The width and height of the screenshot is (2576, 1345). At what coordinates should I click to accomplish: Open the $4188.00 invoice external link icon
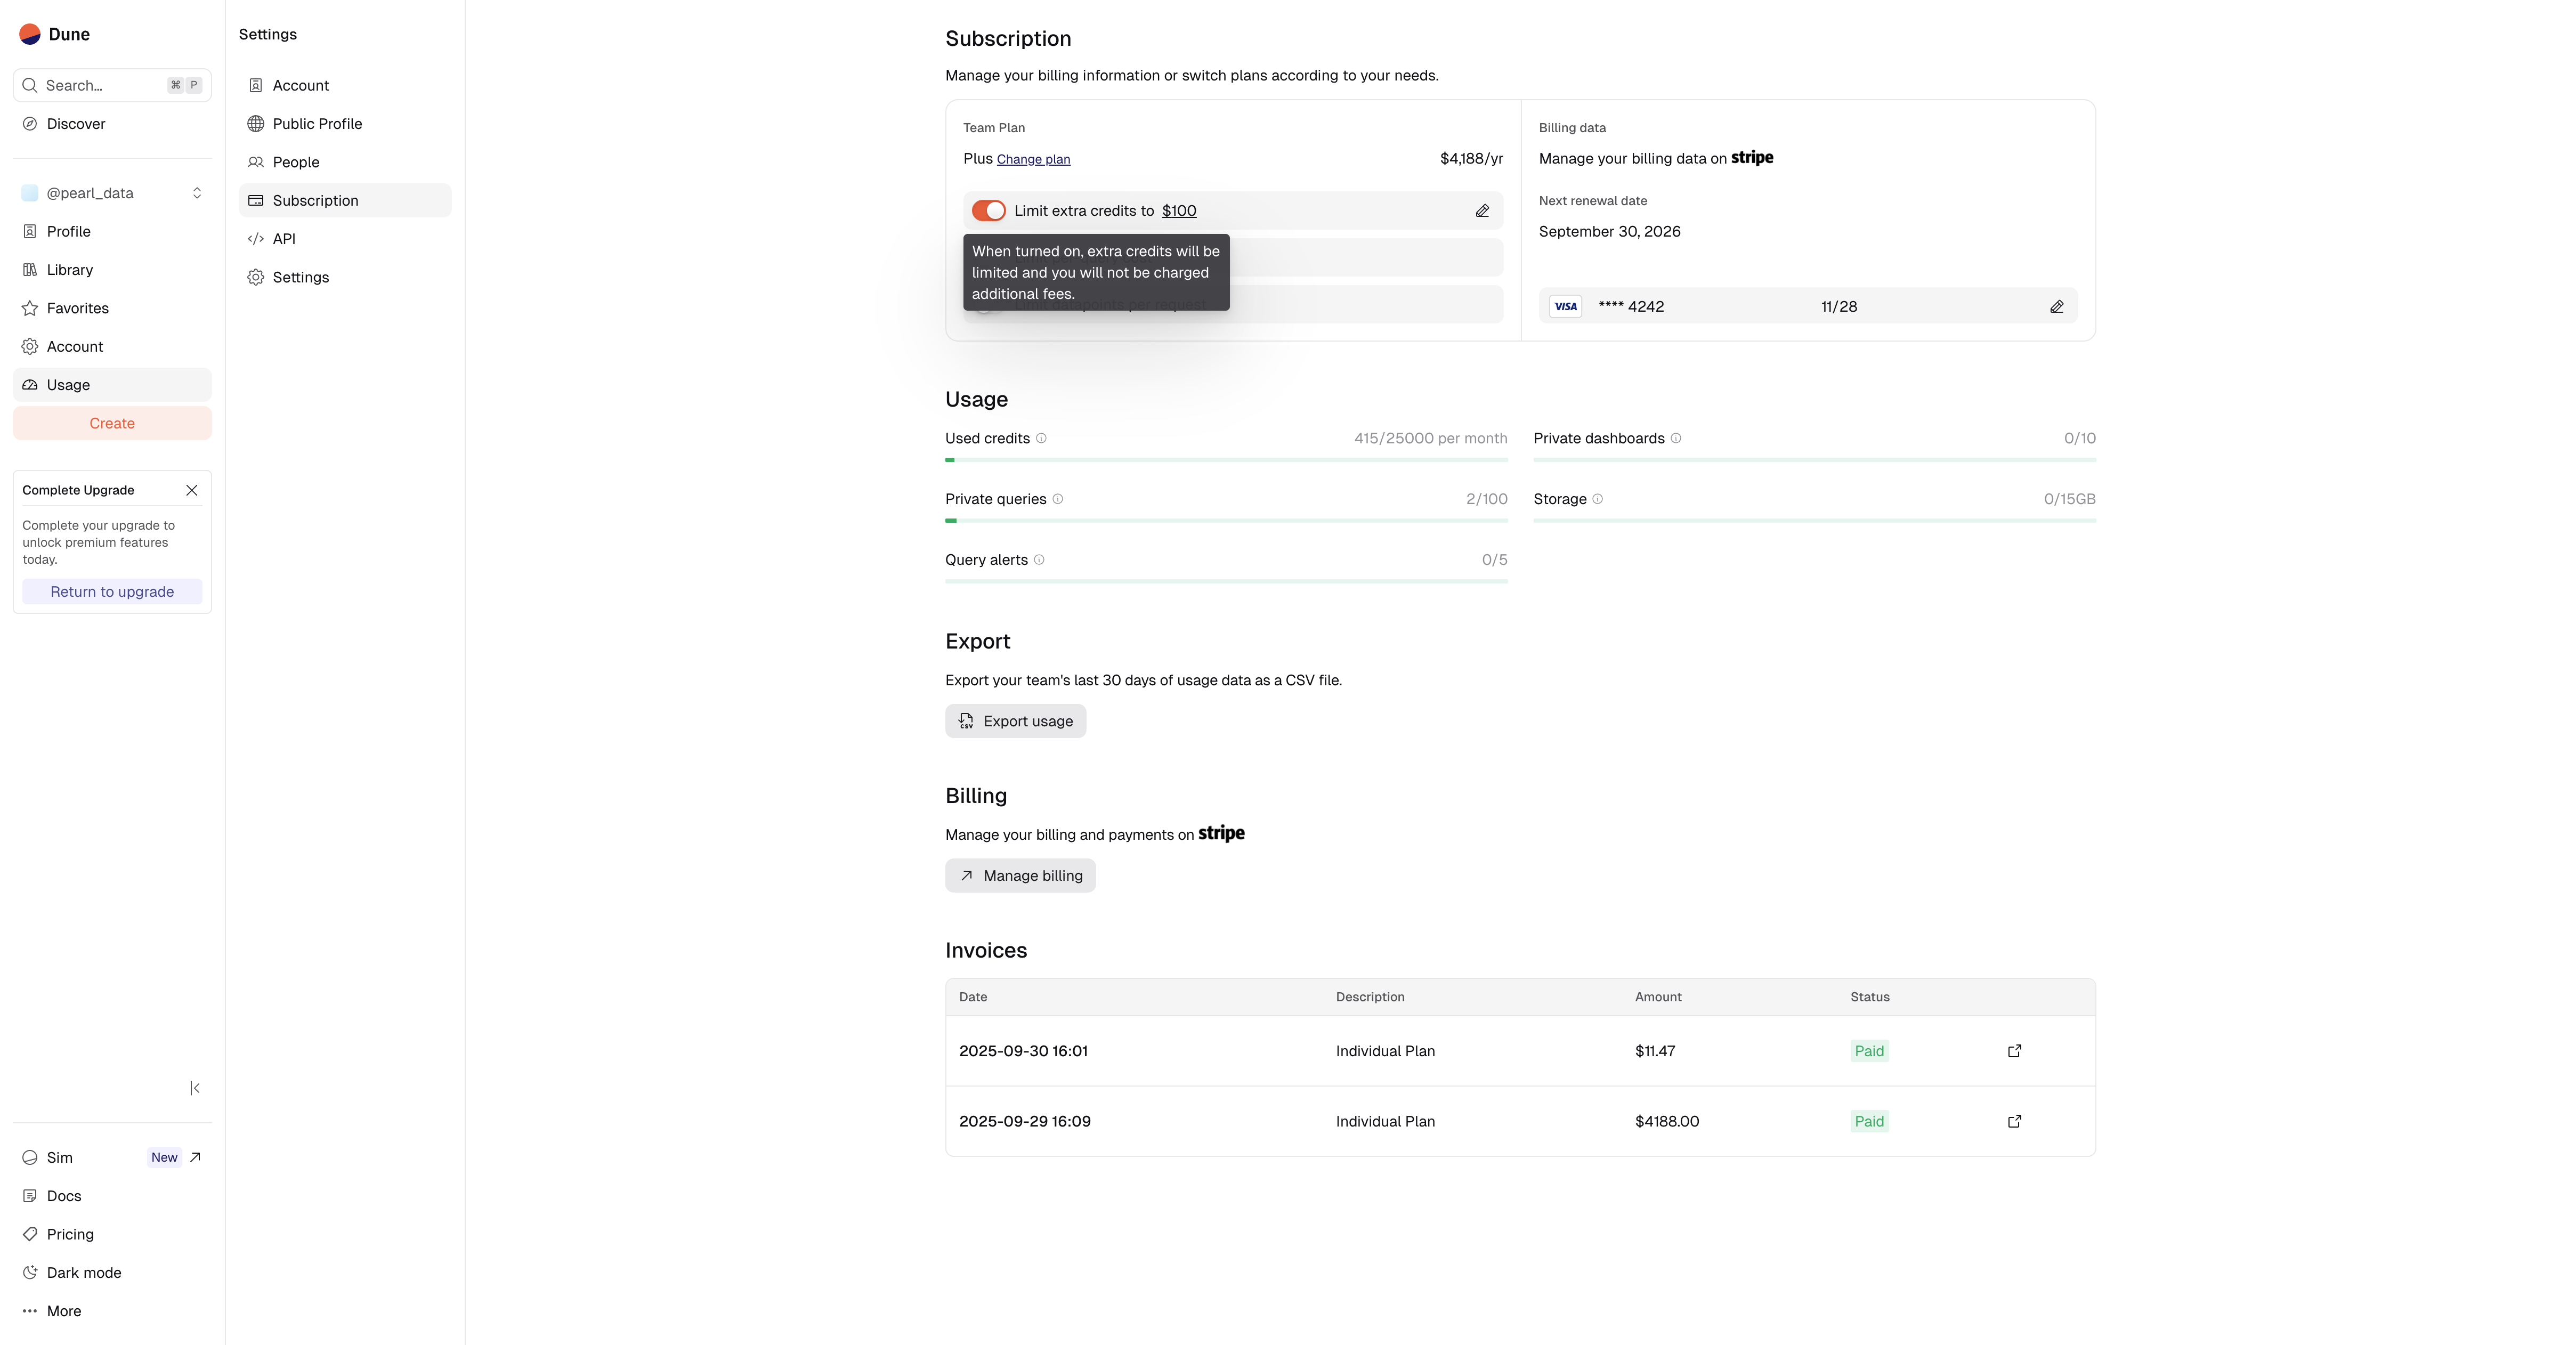click(2014, 1121)
